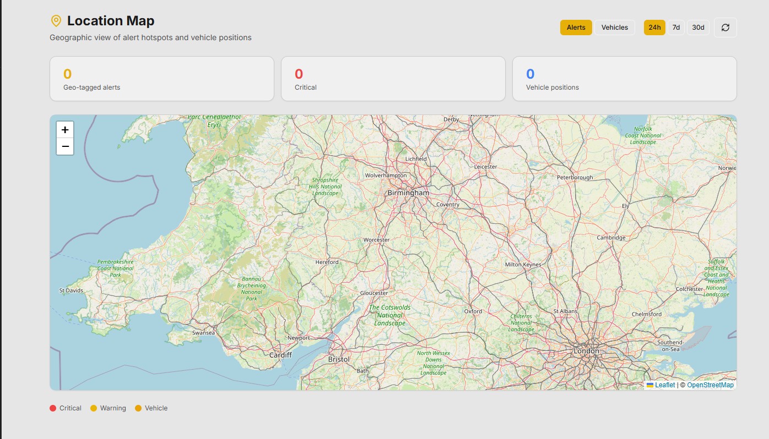Click the Birmingham label on the map
The image size is (769, 439).
[x=408, y=193]
